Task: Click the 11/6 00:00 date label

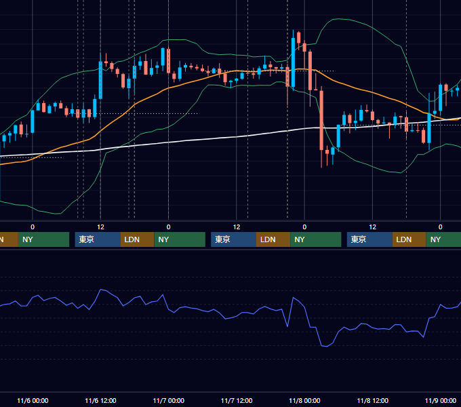Action: click(33, 400)
